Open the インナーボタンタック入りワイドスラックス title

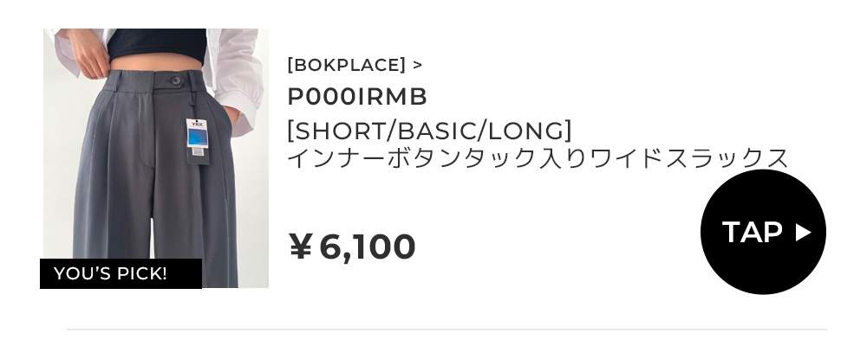[x=538, y=158]
